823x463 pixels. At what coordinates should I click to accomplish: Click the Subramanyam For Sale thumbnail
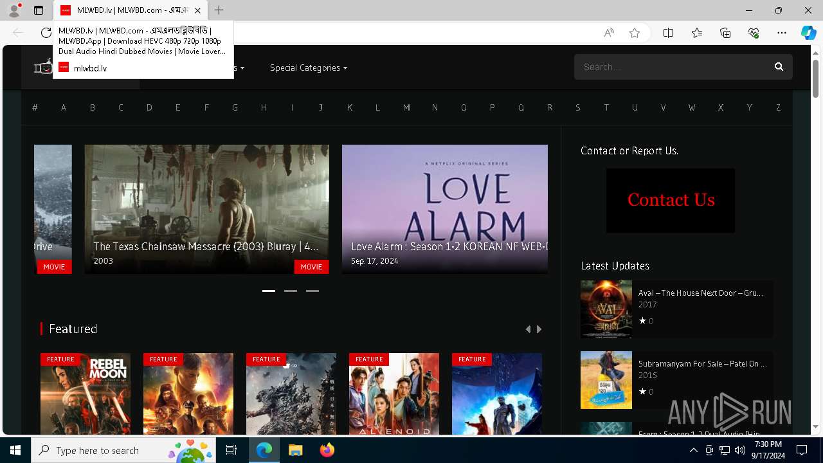pyautogui.click(x=606, y=380)
